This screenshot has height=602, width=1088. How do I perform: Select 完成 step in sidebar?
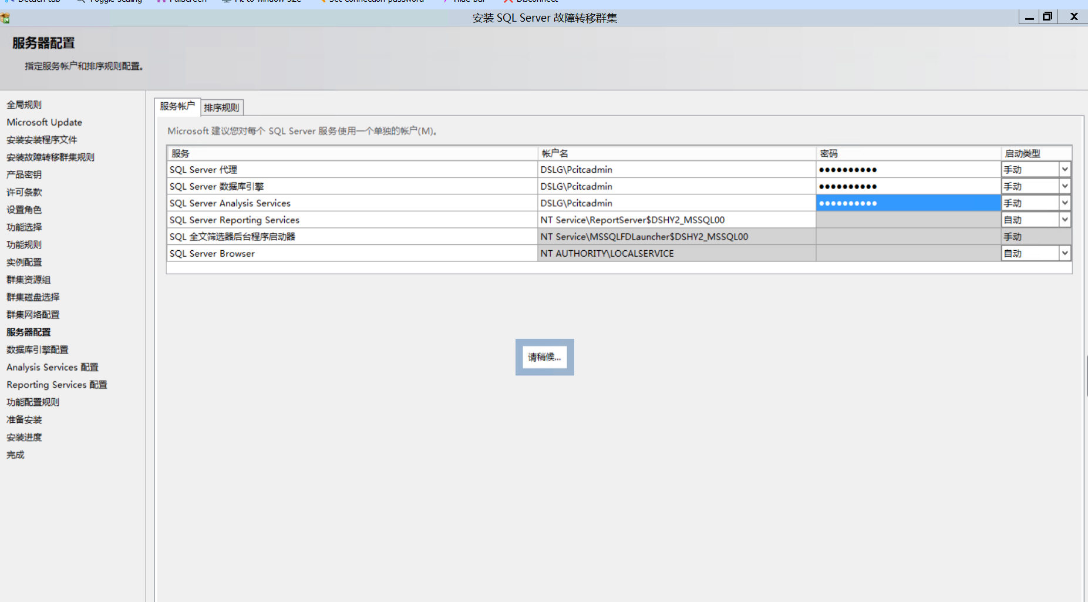click(15, 455)
